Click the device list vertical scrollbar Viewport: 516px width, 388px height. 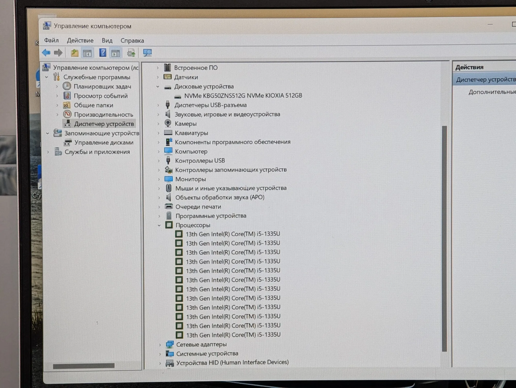[444, 238]
